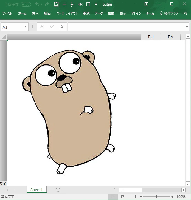Image resolution: width=191 pixels, height=200 pixels.
Task: Click the formula bar cancel X icon
Action: pyautogui.click(x=42, y=26)
